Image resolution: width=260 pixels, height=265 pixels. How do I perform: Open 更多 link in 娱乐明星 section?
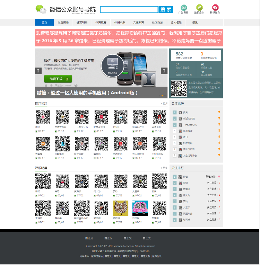164,168
